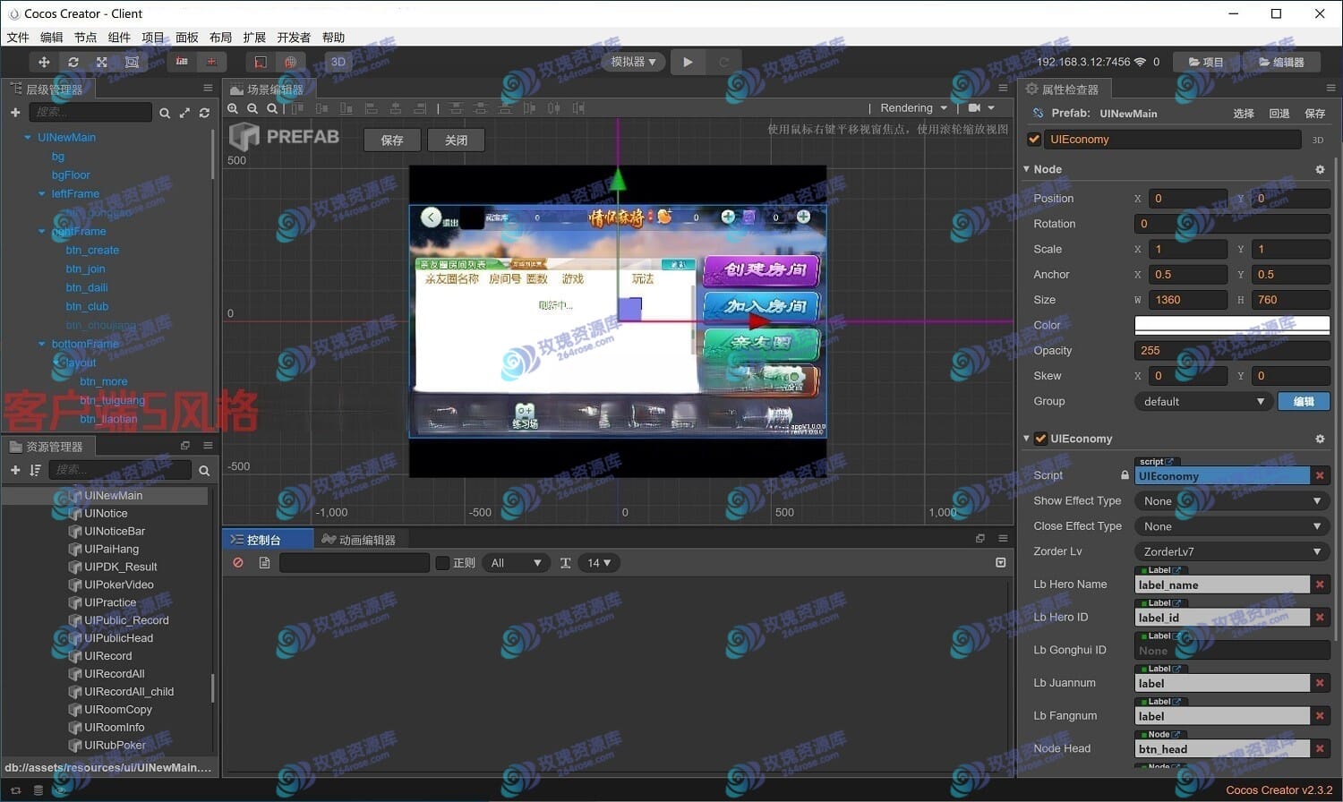This screenshot has height=802, width=1343.
Task: Refresh the hierarchy tree
Action: [204, 113]
